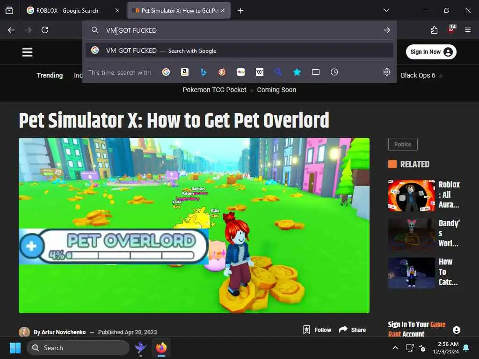Click the go arrow in address bar
479x359 pixels.
[x=387, y=30]
